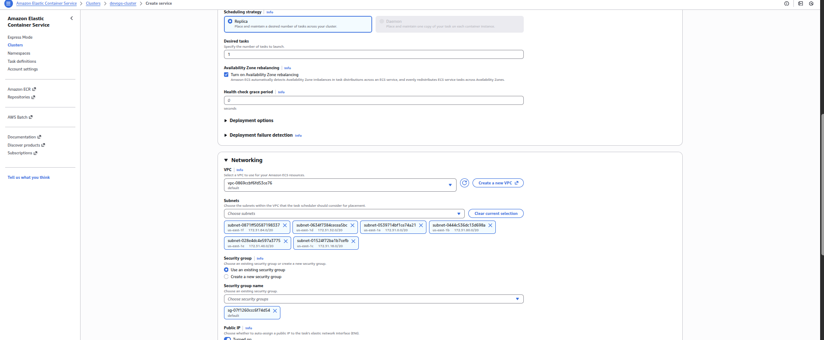Open Info link beside Availability Zone rebalancing

287,68
